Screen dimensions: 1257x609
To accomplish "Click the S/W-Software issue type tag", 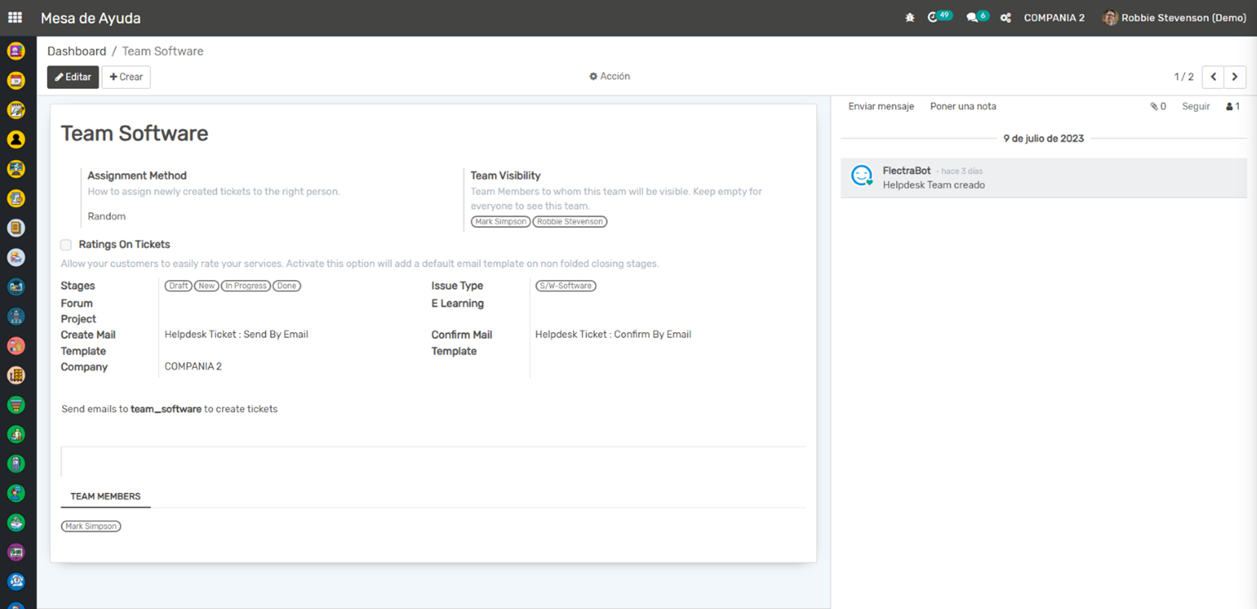I will point(566,286).
